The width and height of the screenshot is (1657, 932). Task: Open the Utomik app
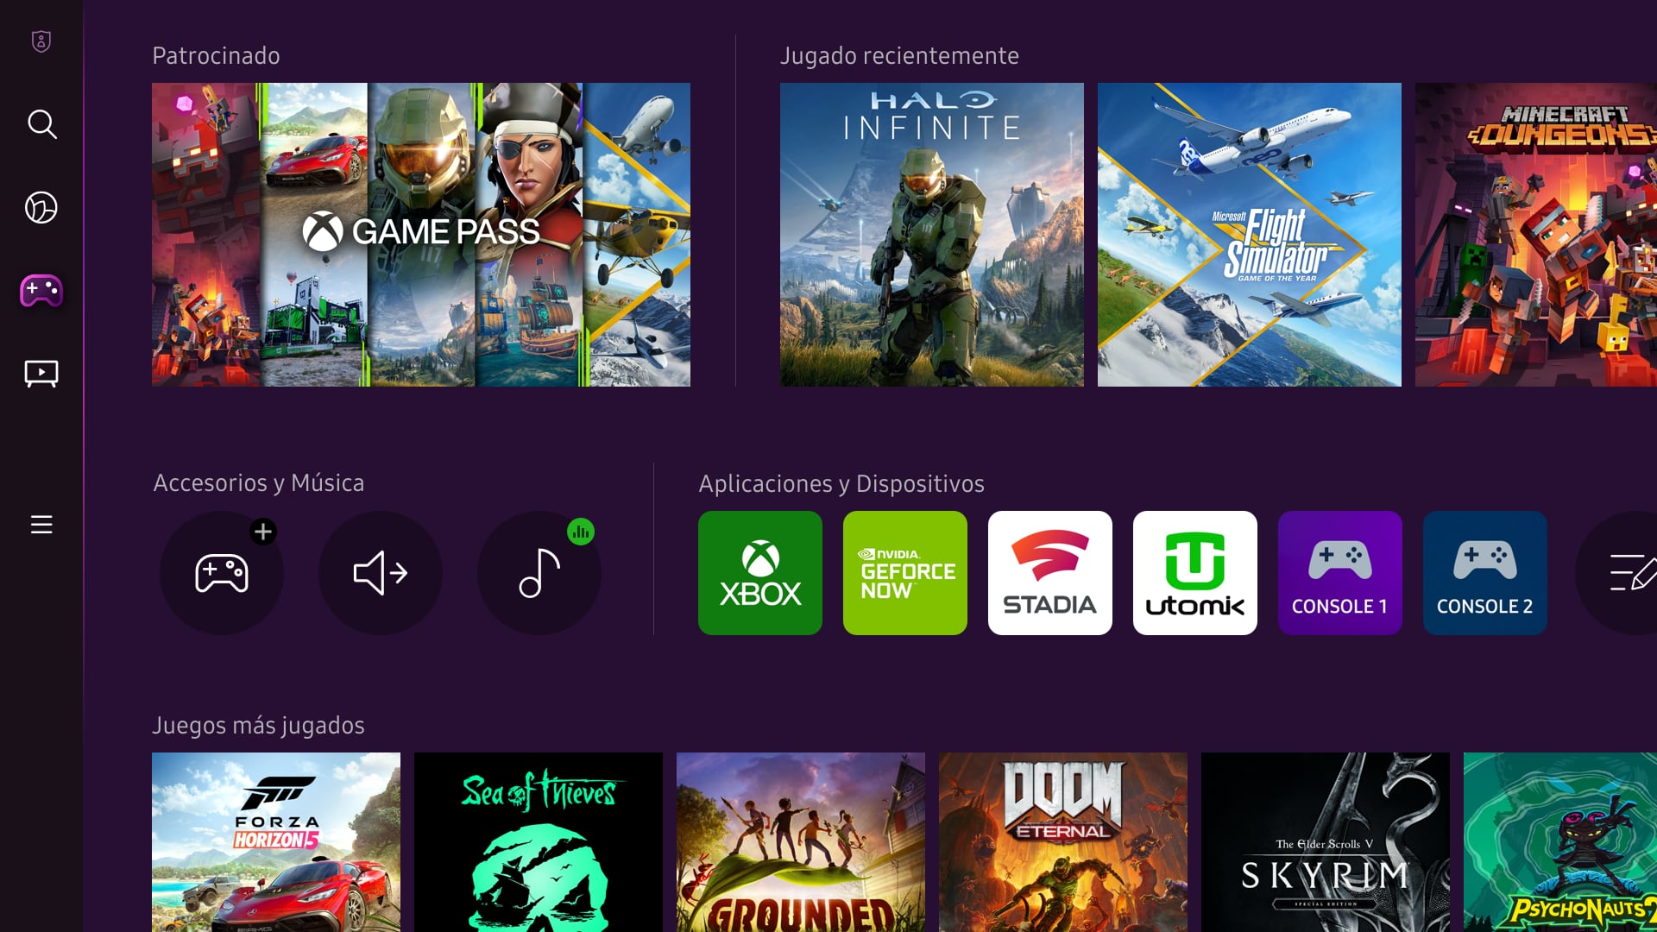pyautogui.click(x=1194, y=572)
